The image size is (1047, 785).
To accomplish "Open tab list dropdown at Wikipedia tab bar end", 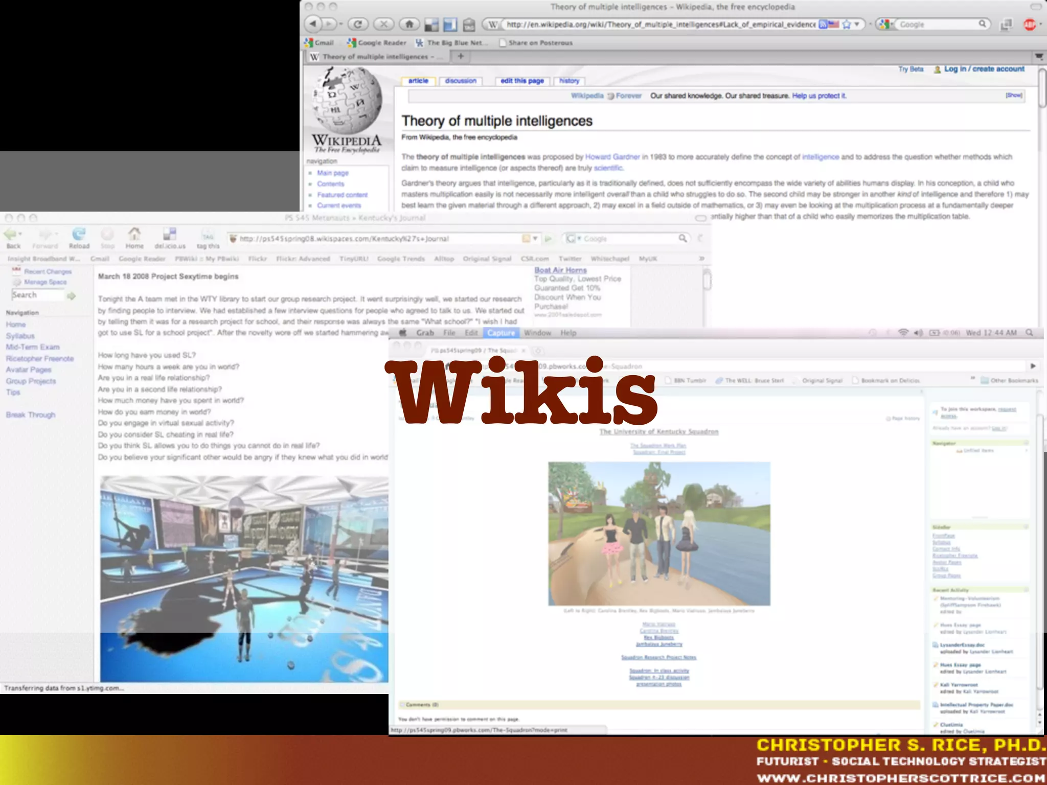I will [1038, 56].
